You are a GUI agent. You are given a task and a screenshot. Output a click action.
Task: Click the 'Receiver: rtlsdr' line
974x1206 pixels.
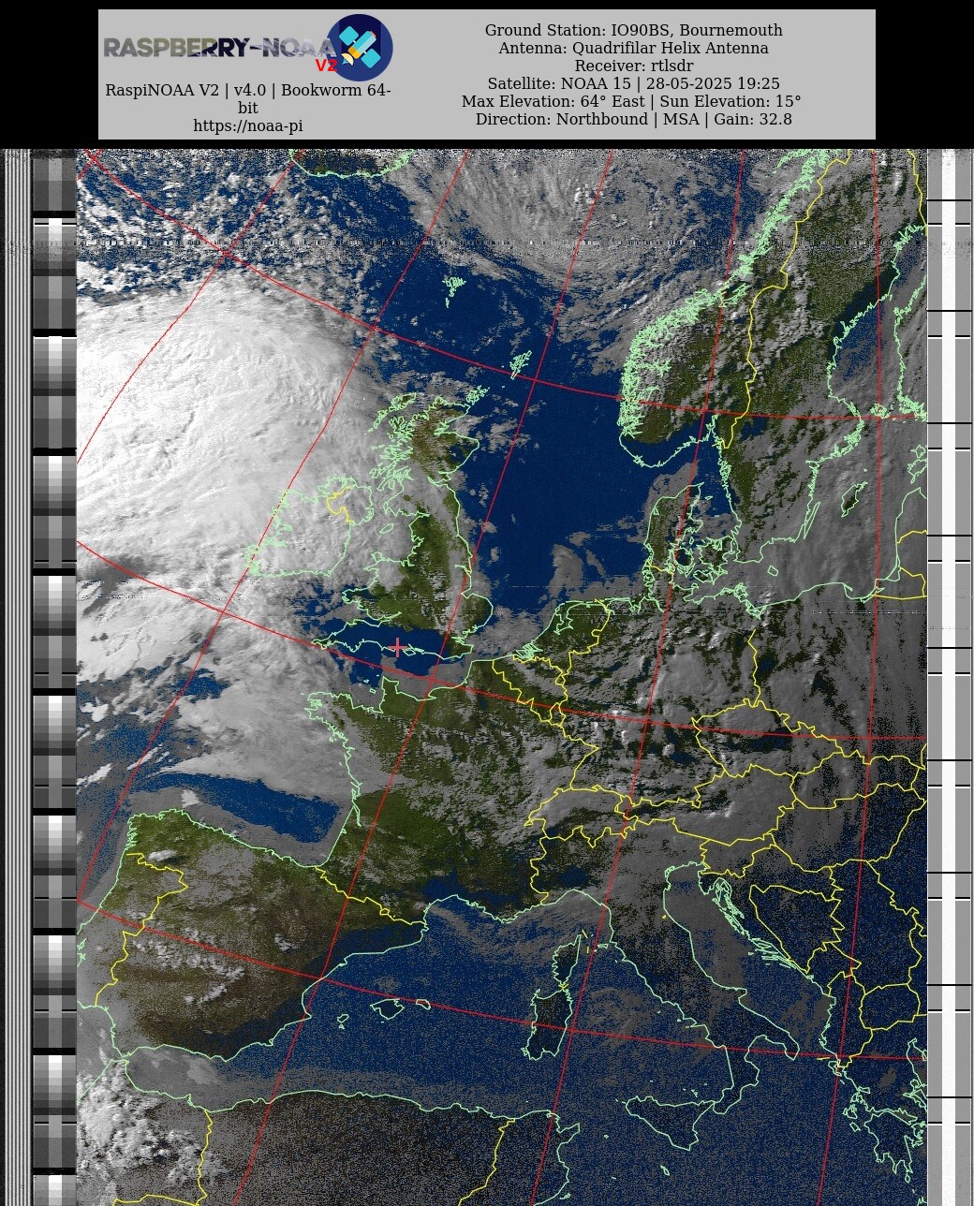tap(633, 66)
